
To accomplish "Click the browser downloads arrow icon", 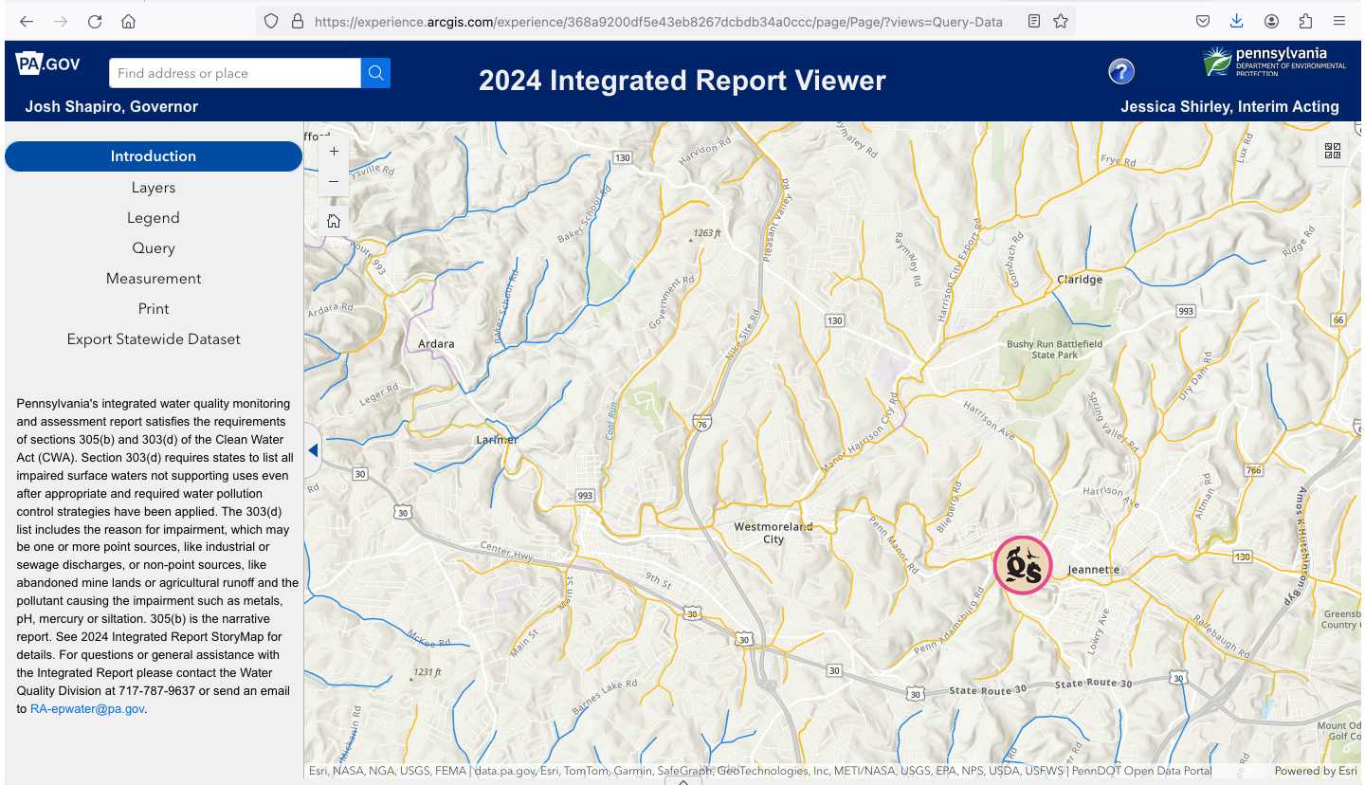I will pyautogui.click(x=1236, y=21).
